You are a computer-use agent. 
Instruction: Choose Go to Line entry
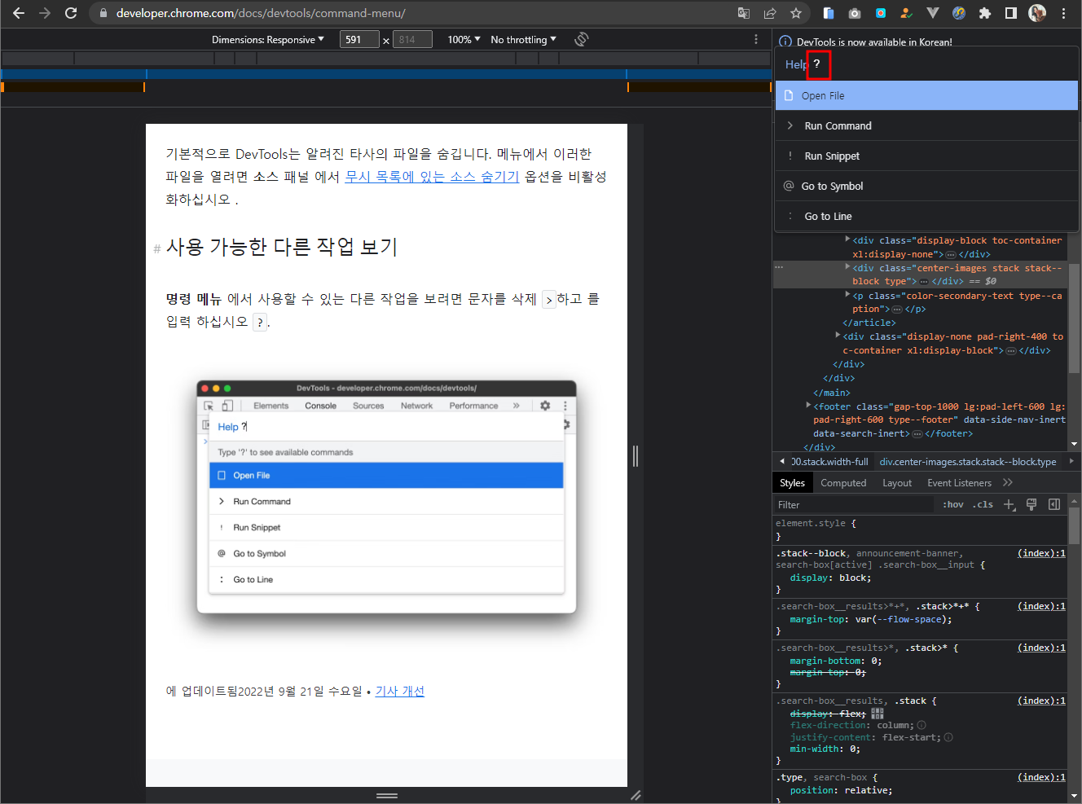pyautogui.click(x=926, y=216)
